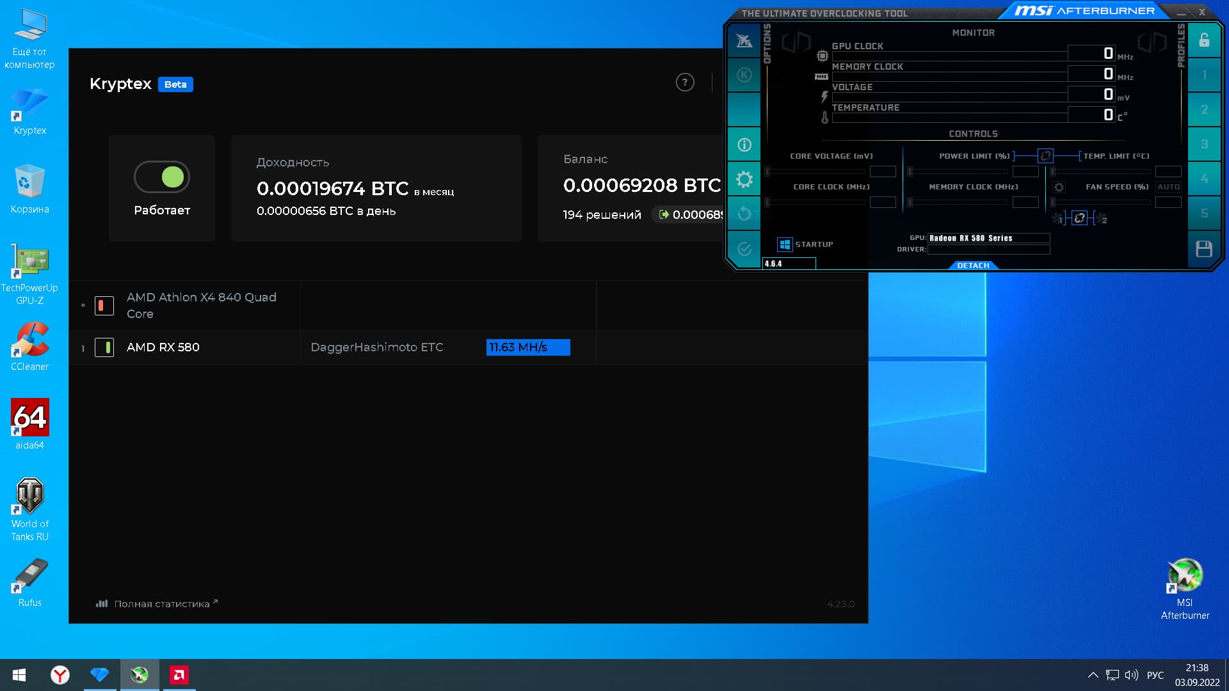This screenshot has width=1229, height=691.
Task: Open This PC desktop shortcut
Action: tap(30, 38)
